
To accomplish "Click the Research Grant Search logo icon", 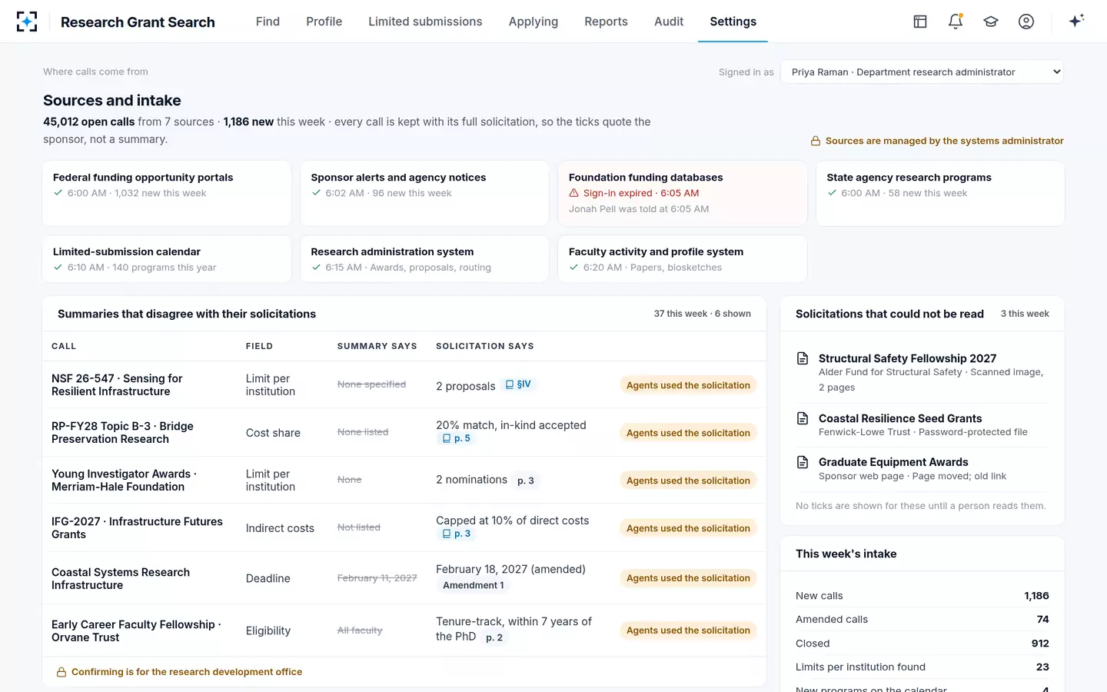I will point(27,22).
